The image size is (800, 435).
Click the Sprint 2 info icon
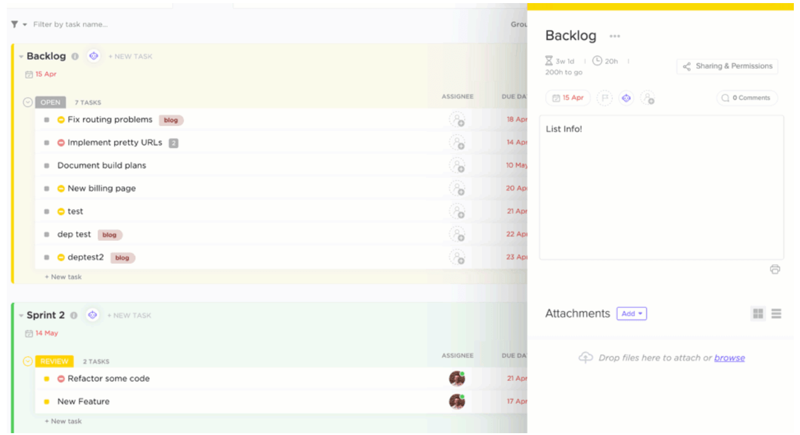[74, 315]
